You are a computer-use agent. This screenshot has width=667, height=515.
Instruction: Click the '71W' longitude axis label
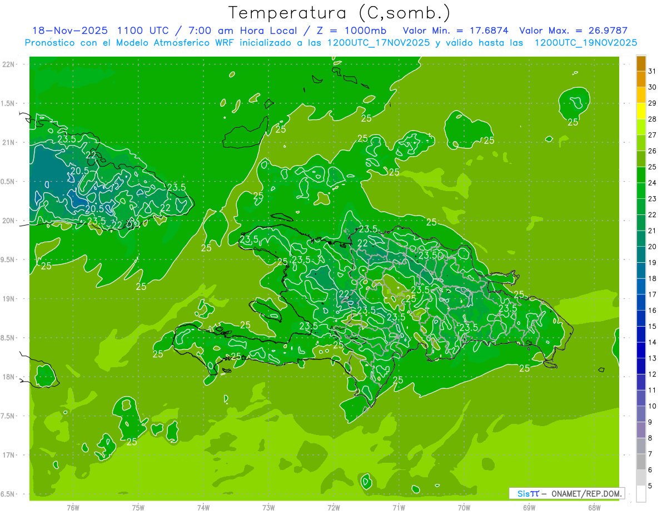click(x=399, y=507)
